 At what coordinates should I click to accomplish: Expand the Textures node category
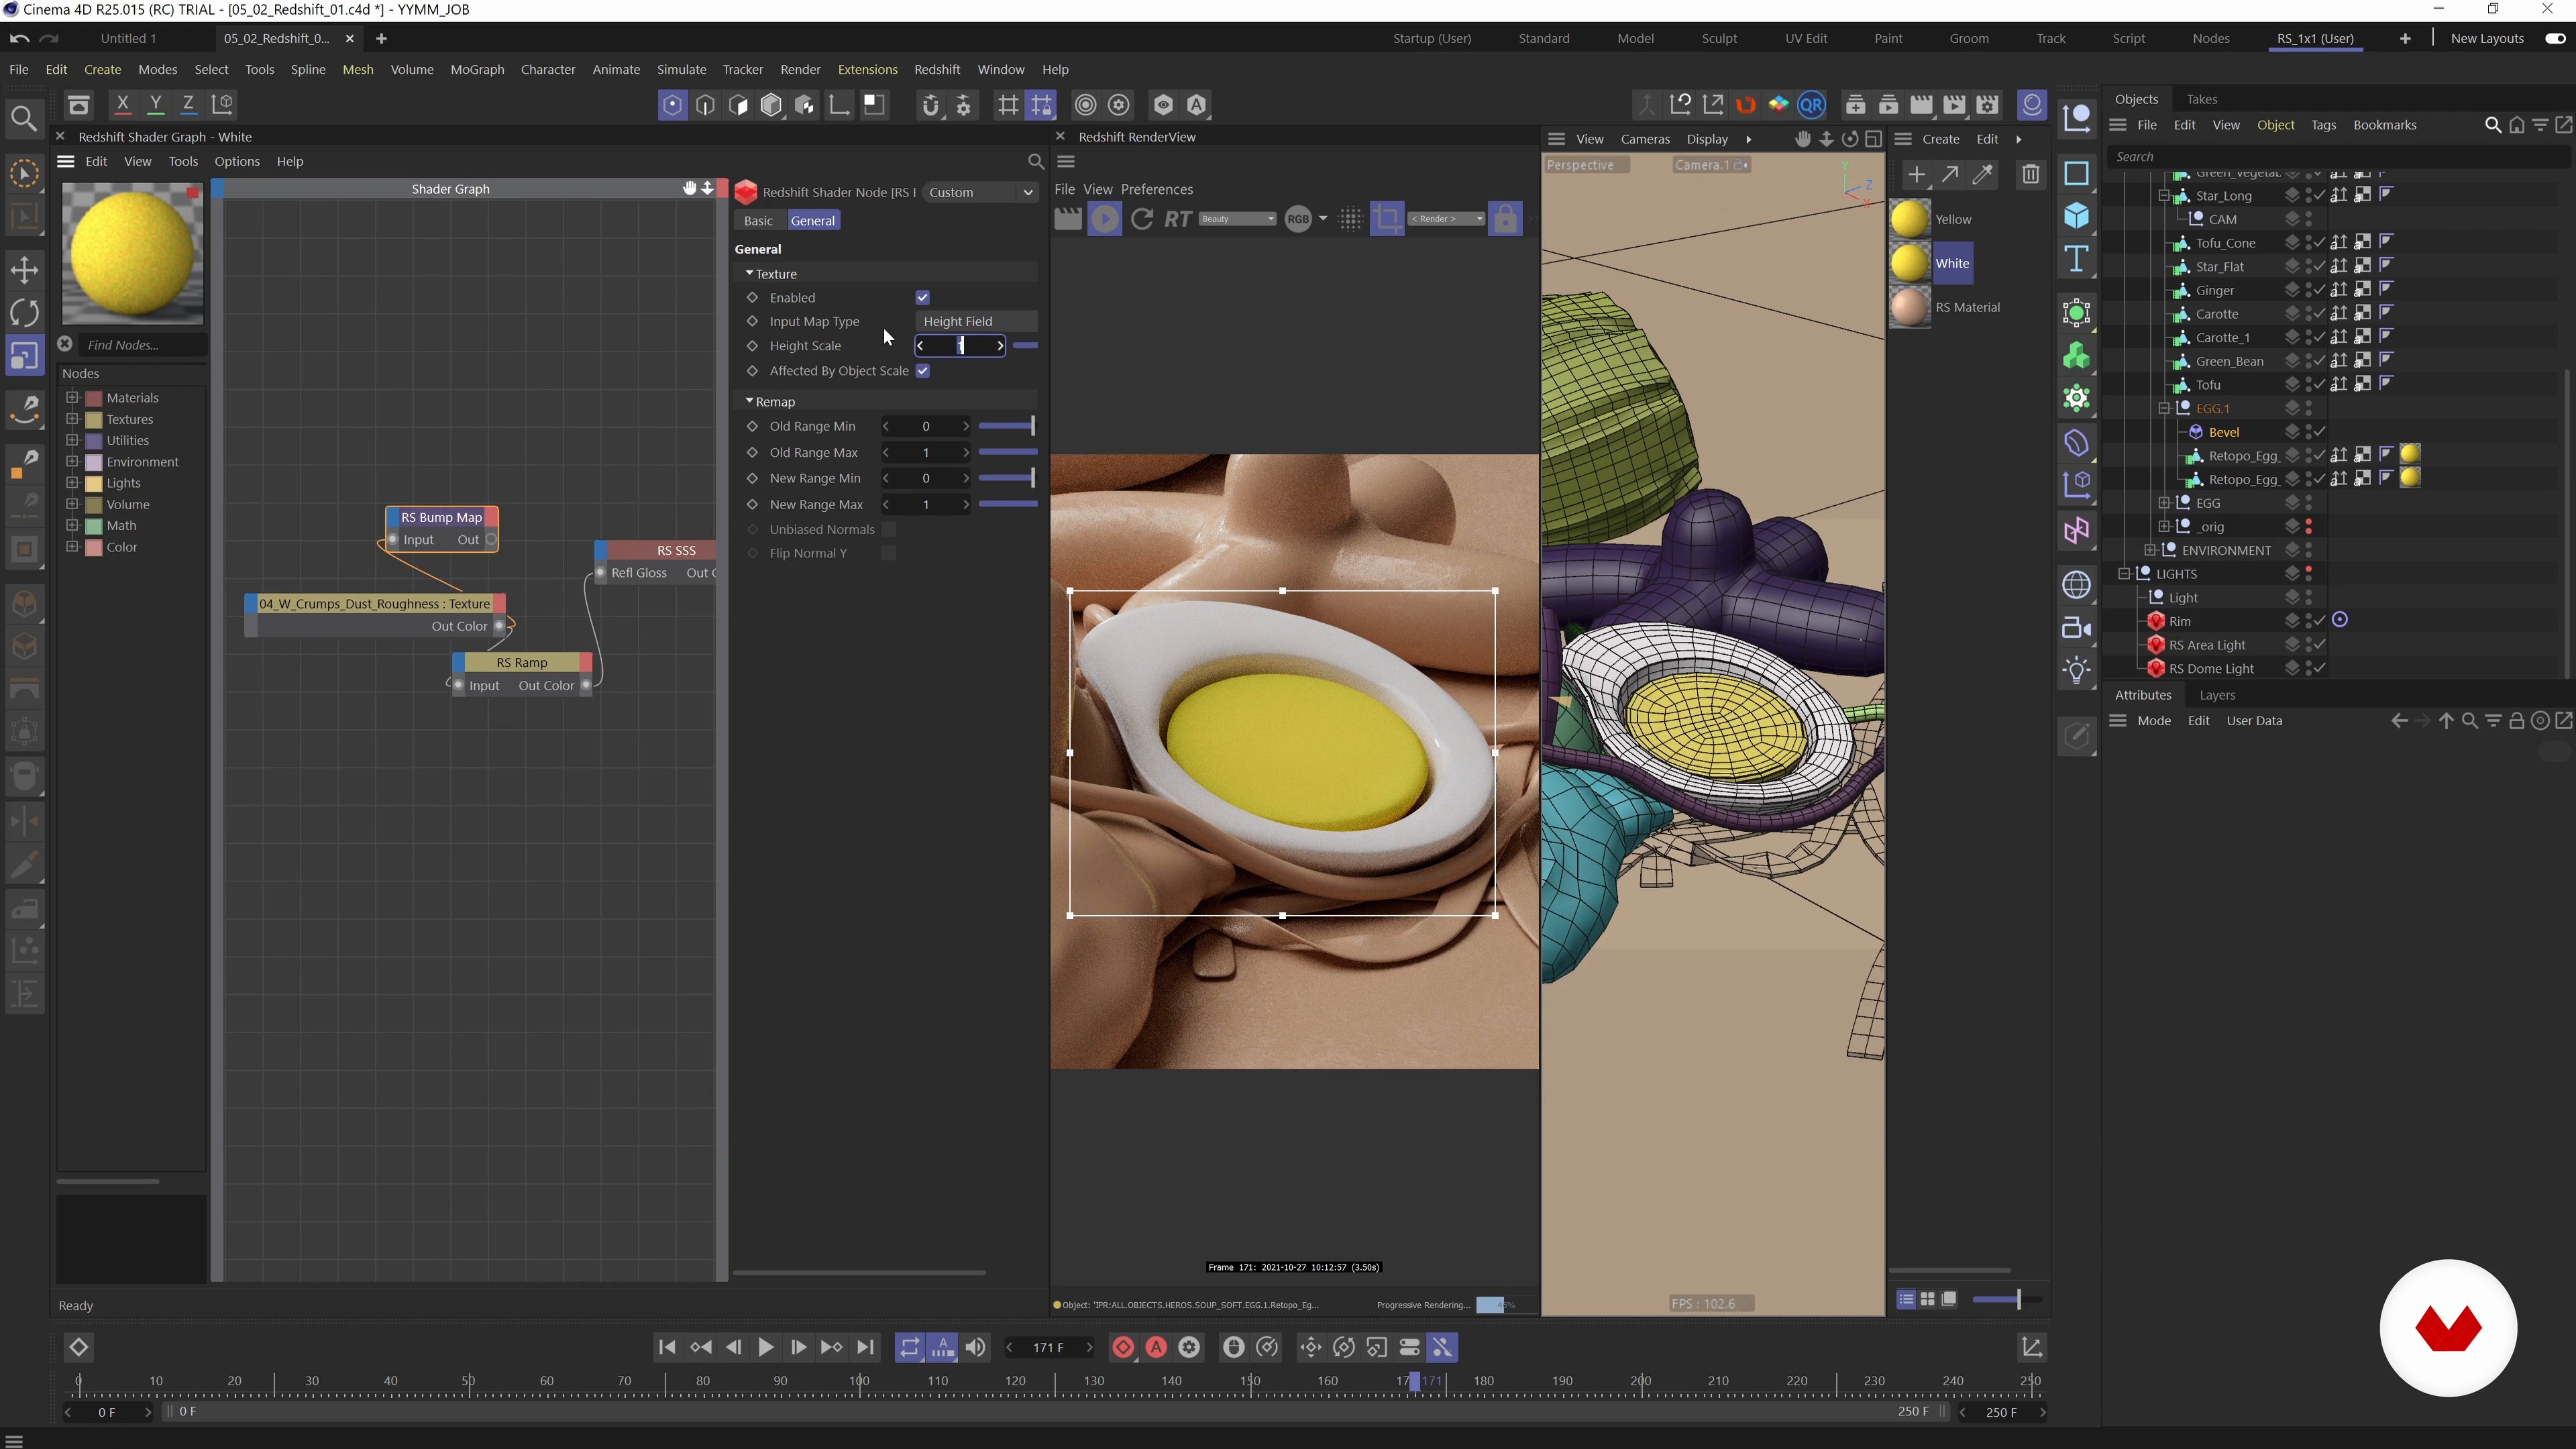point(72,419)
